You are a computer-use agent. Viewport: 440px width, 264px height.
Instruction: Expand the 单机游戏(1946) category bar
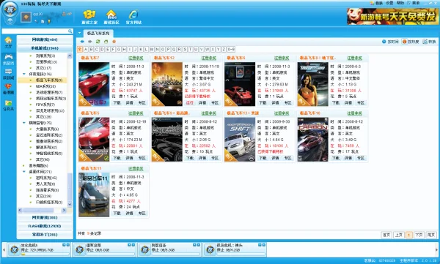(x=45, y=48)
